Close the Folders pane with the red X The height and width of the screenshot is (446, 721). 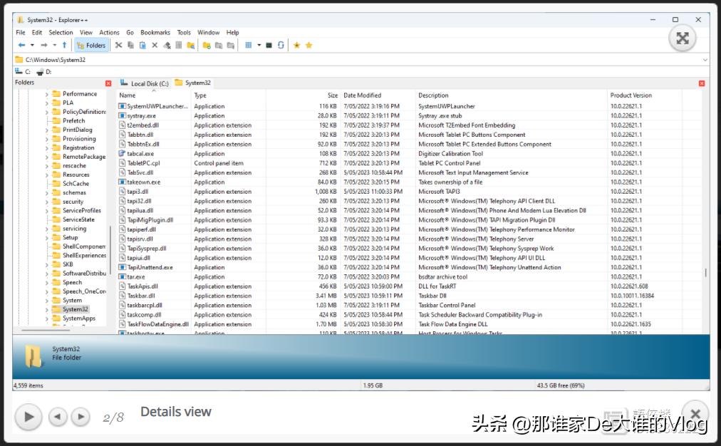click(108, 83)
